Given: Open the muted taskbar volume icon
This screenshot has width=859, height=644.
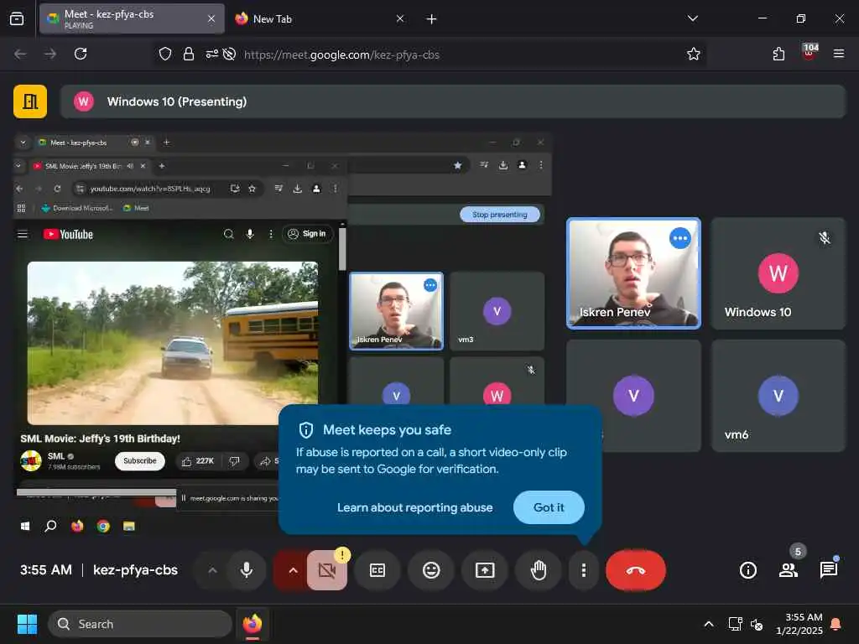Looking at the screenshot, I should tap(757, 624).
